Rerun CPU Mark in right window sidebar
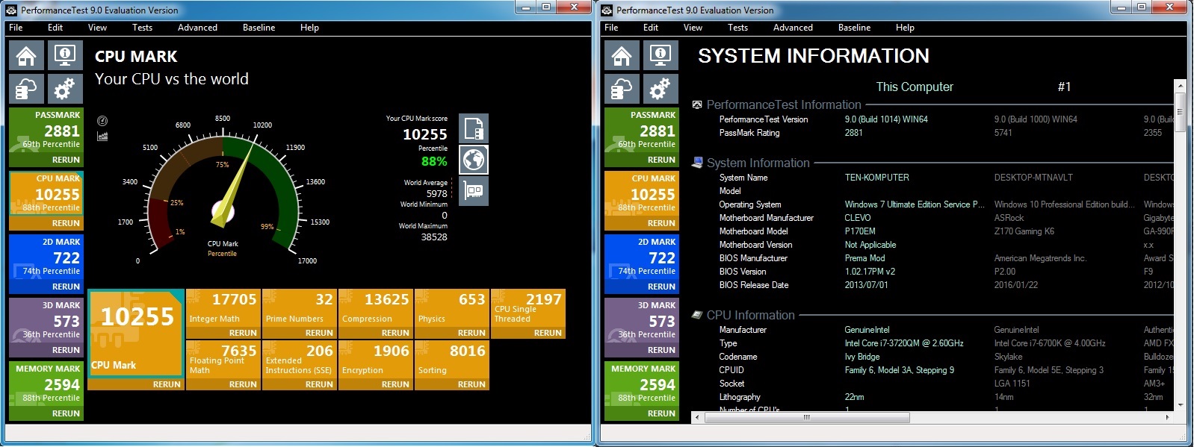 [661, 223]
